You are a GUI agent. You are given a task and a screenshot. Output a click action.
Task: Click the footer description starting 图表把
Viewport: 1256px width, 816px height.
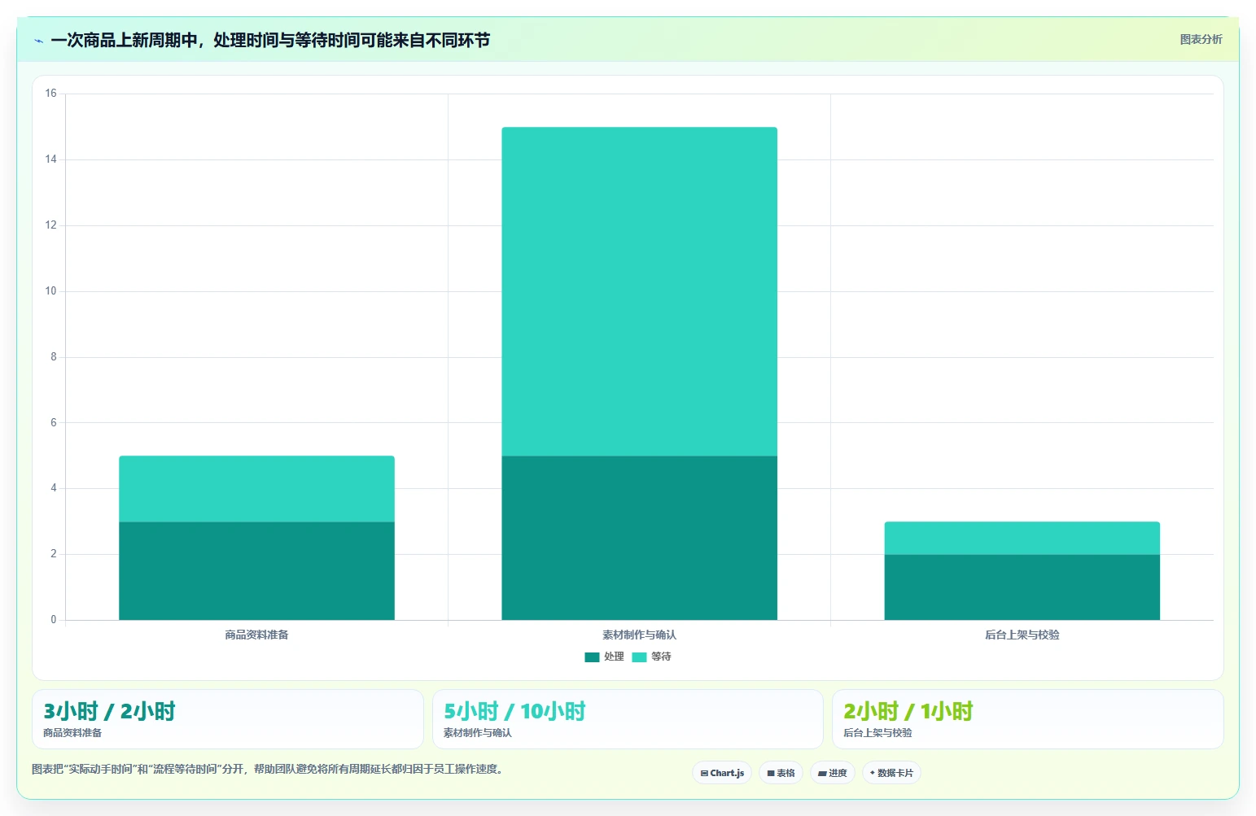[x=269, y=769]
